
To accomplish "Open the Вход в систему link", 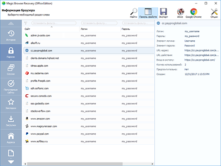I will (200, 60).
